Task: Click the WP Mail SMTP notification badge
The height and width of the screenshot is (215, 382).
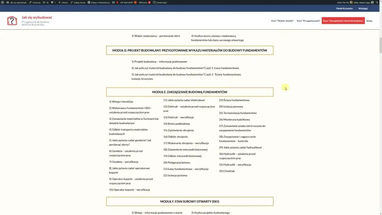Action: (x=135, y=2)
